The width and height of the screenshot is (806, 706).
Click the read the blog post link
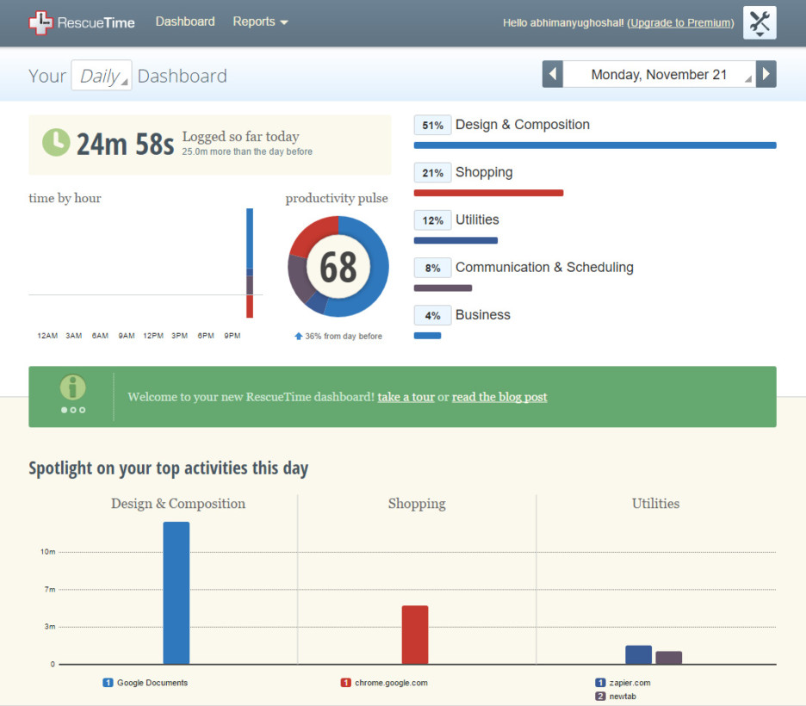coord(499,397)
